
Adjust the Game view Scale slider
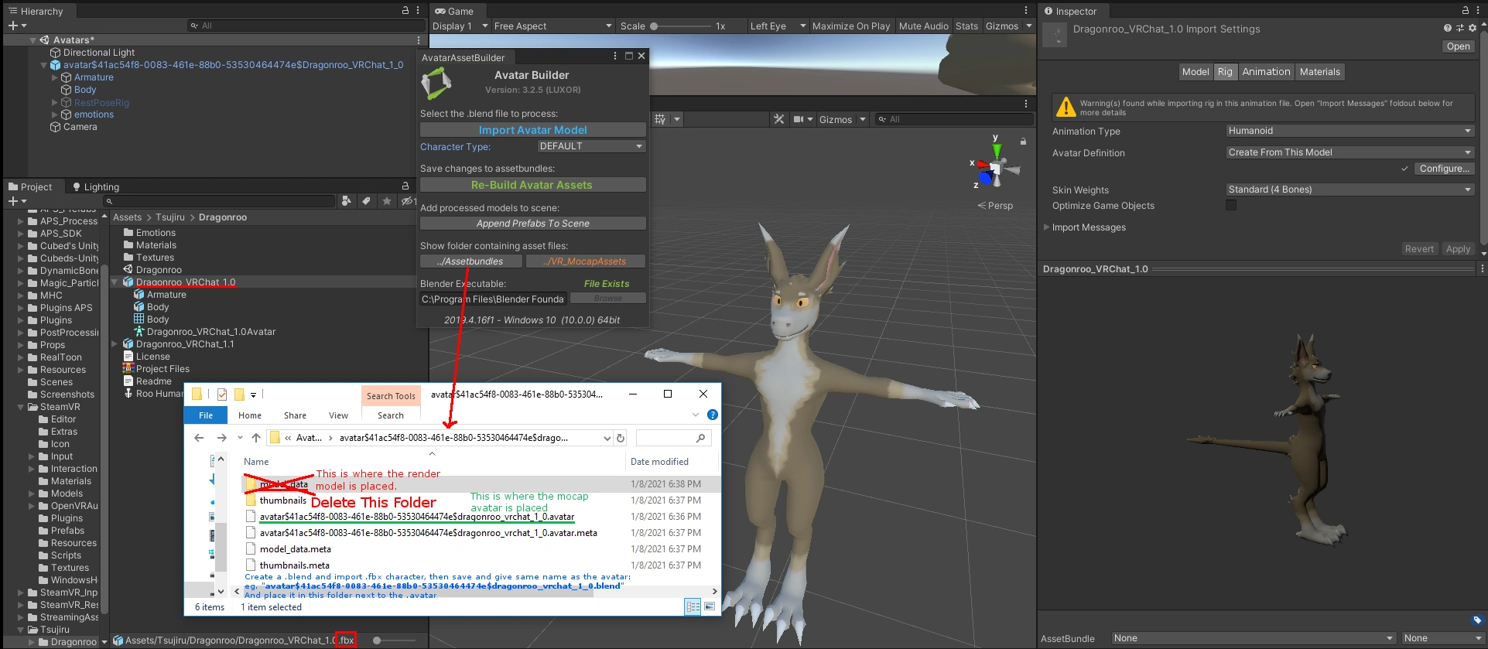[655, 26]
